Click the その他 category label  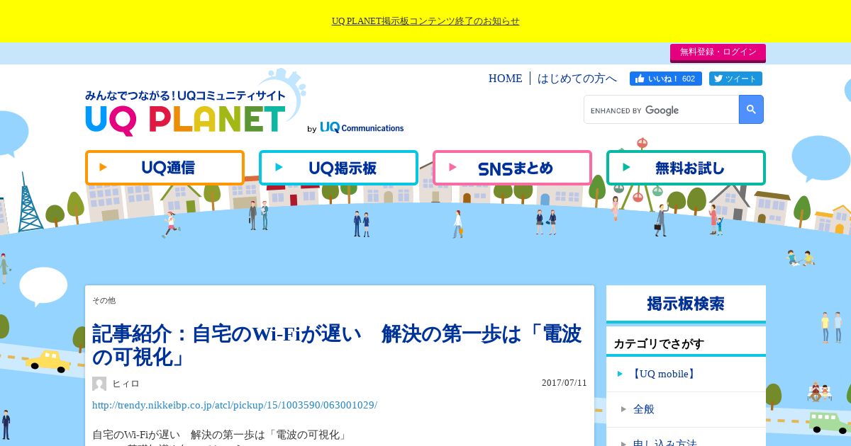pos(104,301)
